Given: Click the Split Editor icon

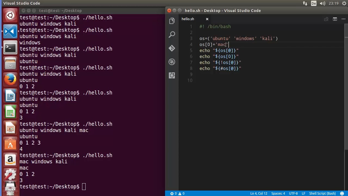Looking at the screenshot, I should (x=335, y=19).
